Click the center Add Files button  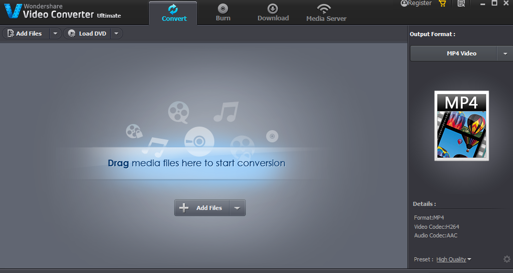click(x=202, y=208)
